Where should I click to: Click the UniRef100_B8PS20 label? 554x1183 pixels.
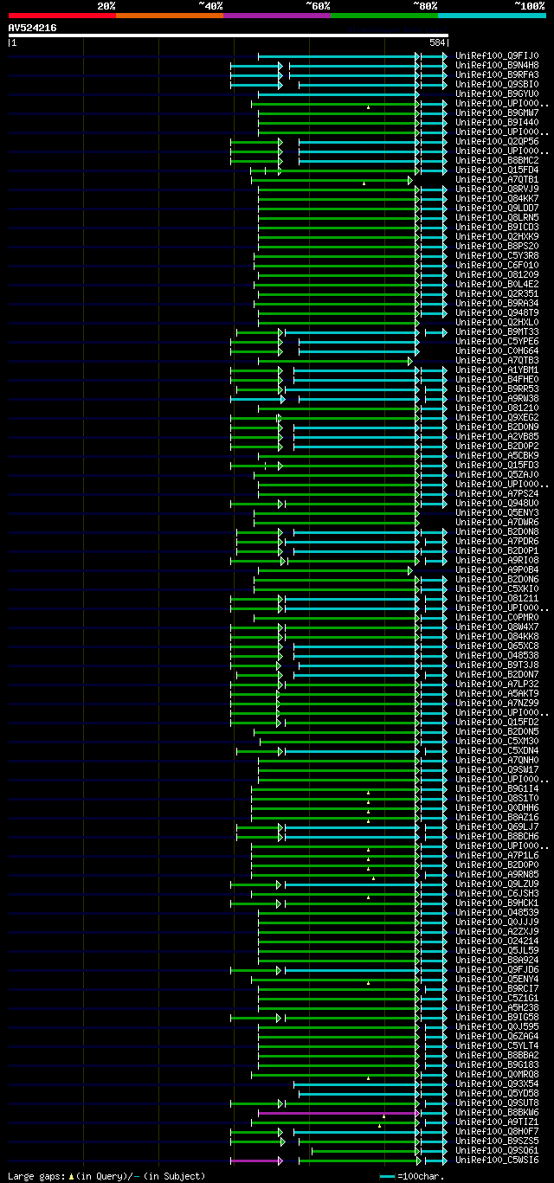pyautogui.click(x=496, y=246)
